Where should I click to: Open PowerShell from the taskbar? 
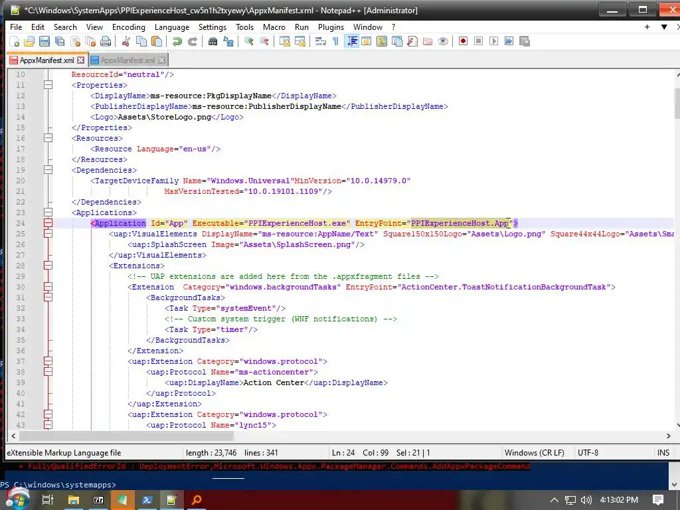pyautogui.click(x=147, y=500)
